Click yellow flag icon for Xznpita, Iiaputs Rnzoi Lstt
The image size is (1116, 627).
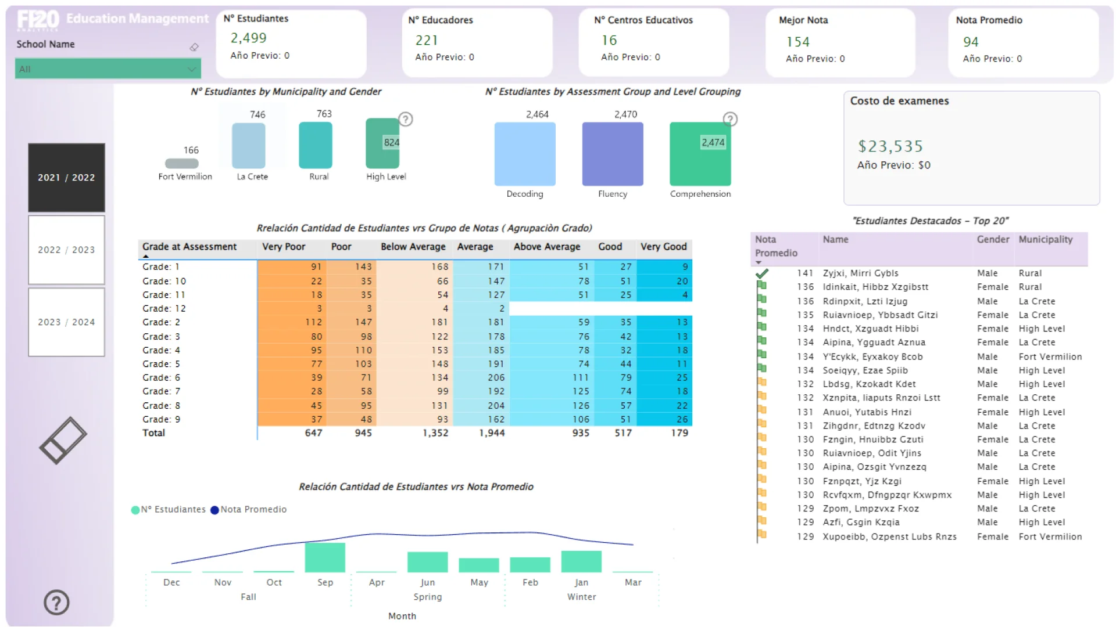[x=762, y=397]
